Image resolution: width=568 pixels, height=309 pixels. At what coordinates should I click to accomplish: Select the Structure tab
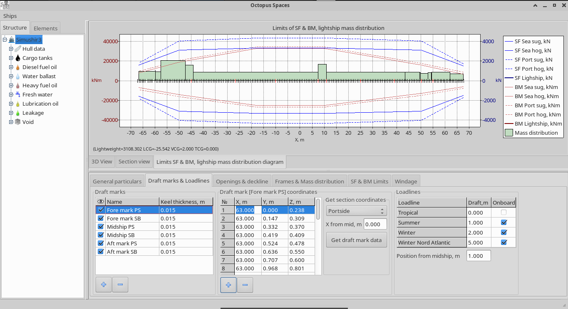click(15, 27)
